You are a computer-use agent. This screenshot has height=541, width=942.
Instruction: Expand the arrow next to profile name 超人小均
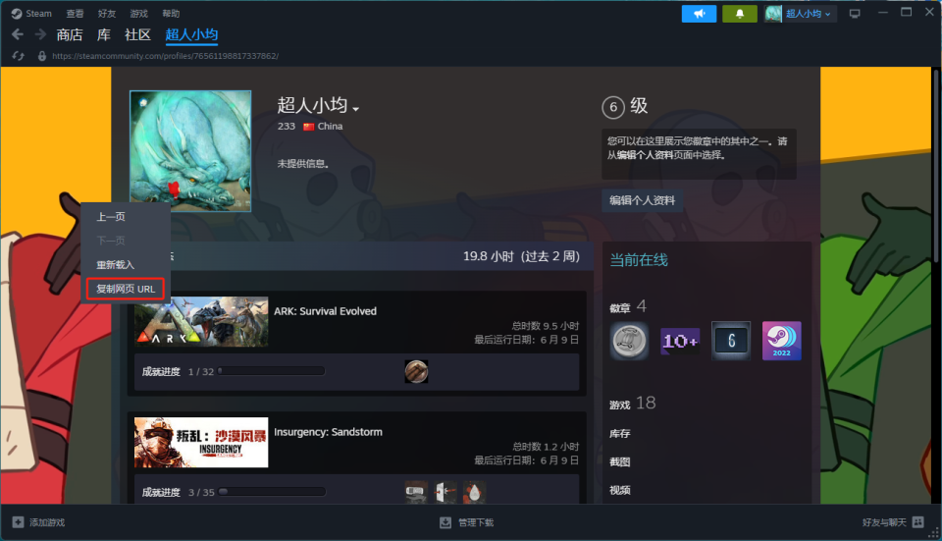pyautogui.click(x=355, y=109)
